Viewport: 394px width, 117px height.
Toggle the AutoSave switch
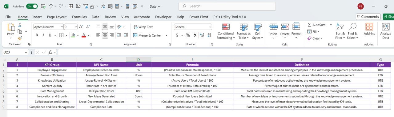pyautogui.click(x=32, y=6)
